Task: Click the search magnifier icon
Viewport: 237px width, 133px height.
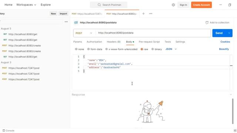Action: pyautogui.click(x=99, y=5)
